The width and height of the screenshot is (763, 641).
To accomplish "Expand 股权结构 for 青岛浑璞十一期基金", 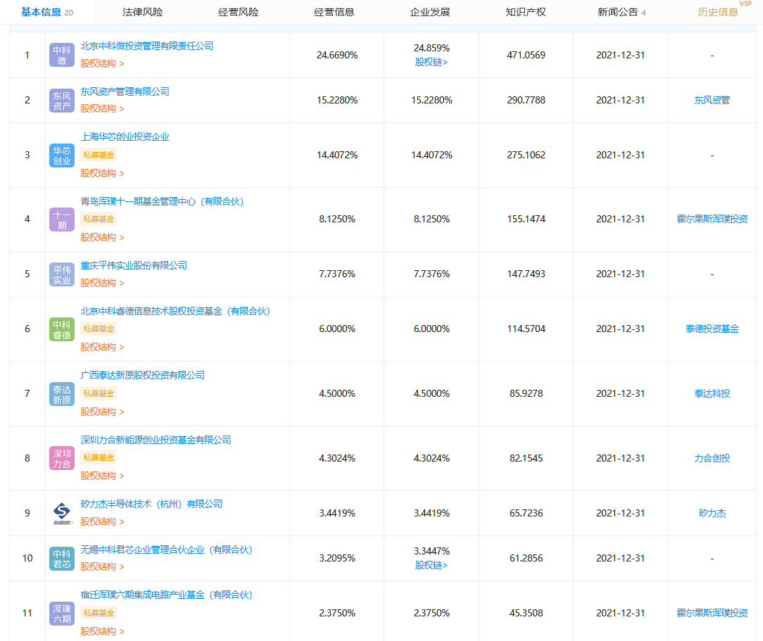I will coord(102,237).
